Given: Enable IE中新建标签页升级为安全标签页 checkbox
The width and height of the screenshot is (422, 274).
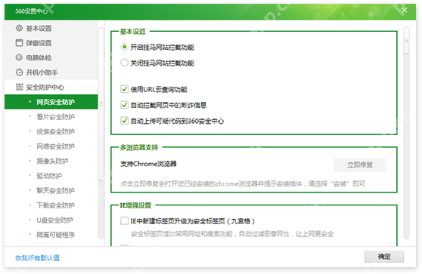Looking at the screenshot, I should (x=124, y=221).
